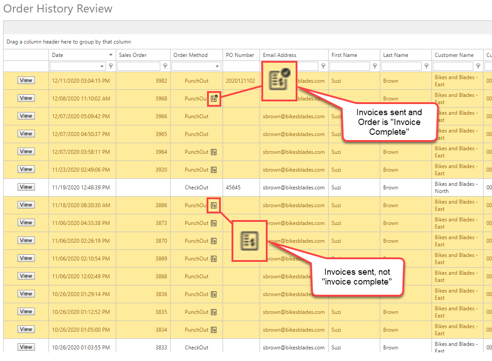Image resolution: width=492 pixels, height=361 pixels.
Task: Click invoice icon on sales order 3920
Action: 214,170
